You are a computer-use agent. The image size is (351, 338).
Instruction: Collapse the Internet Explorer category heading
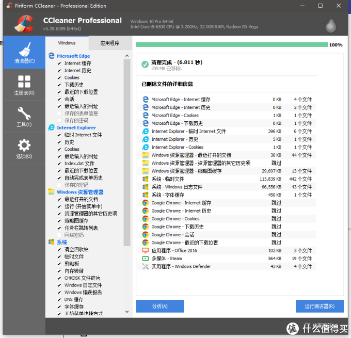pos(76,127)
